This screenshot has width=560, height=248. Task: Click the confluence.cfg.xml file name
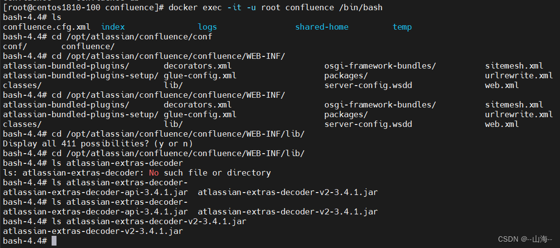[46, 27]
